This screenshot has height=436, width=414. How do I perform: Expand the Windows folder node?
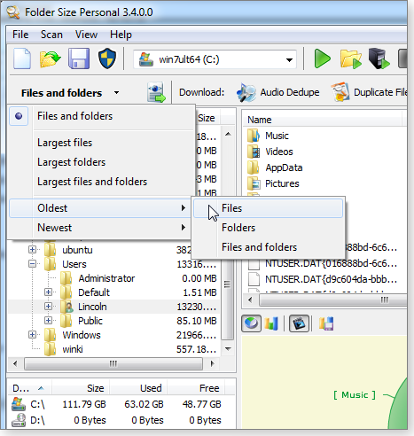tap(32, 335)
